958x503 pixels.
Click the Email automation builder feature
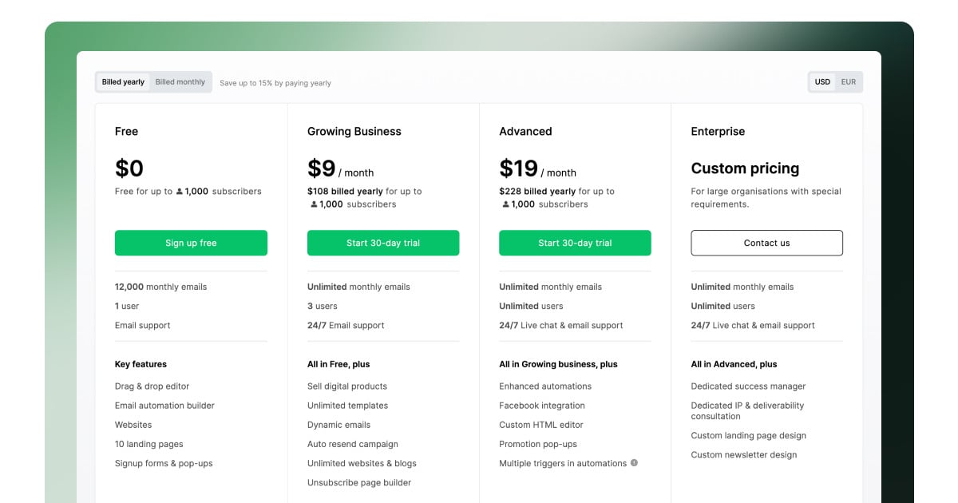click(x=164, y=406)
